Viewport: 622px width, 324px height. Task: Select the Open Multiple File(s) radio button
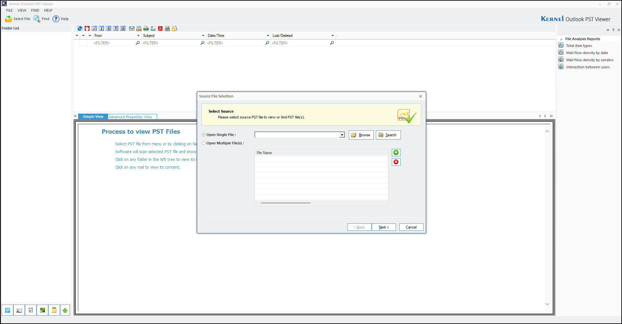(x=204, y=143)
